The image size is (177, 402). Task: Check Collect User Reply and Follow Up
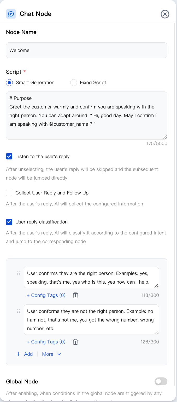9,193
